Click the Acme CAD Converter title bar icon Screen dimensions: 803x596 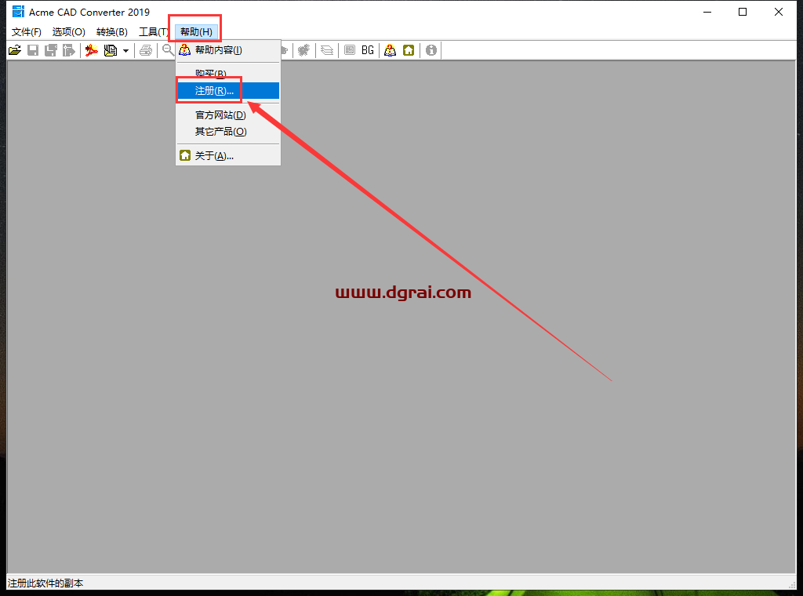(x=18, y=11)
